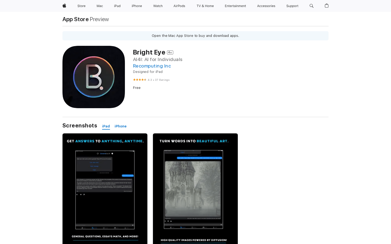This screenshot has width=391, height=244.
Task: Open the Store menu
Action: pos(81,6)
